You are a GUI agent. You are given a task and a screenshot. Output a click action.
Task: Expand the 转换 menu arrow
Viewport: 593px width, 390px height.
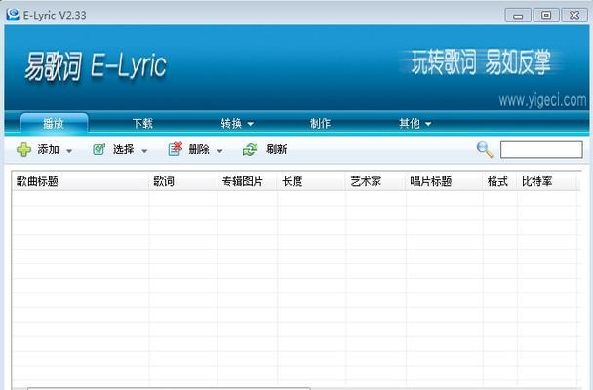[250, 124]
